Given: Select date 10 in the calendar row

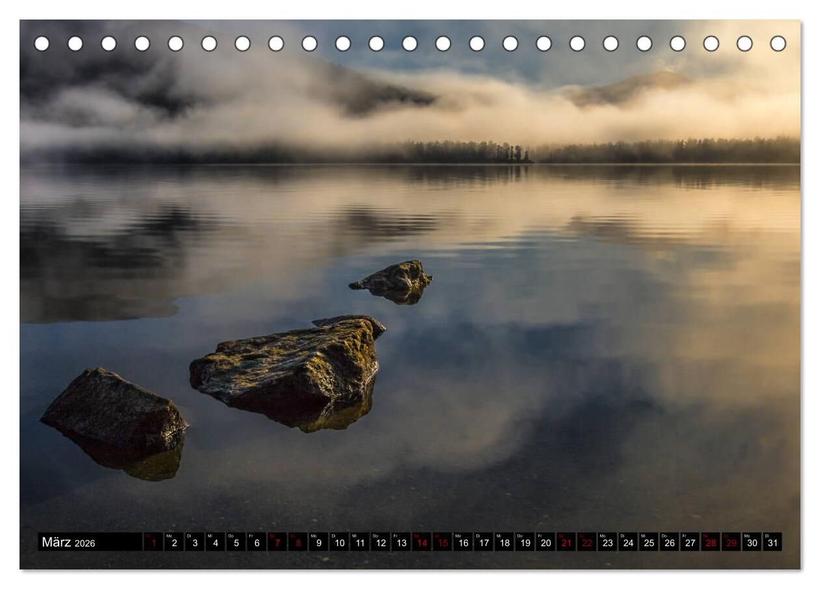Looking at the screenshot, I should [x=339, y=542].
